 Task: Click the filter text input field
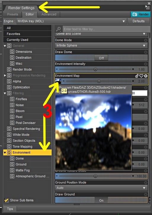(106, 29)
